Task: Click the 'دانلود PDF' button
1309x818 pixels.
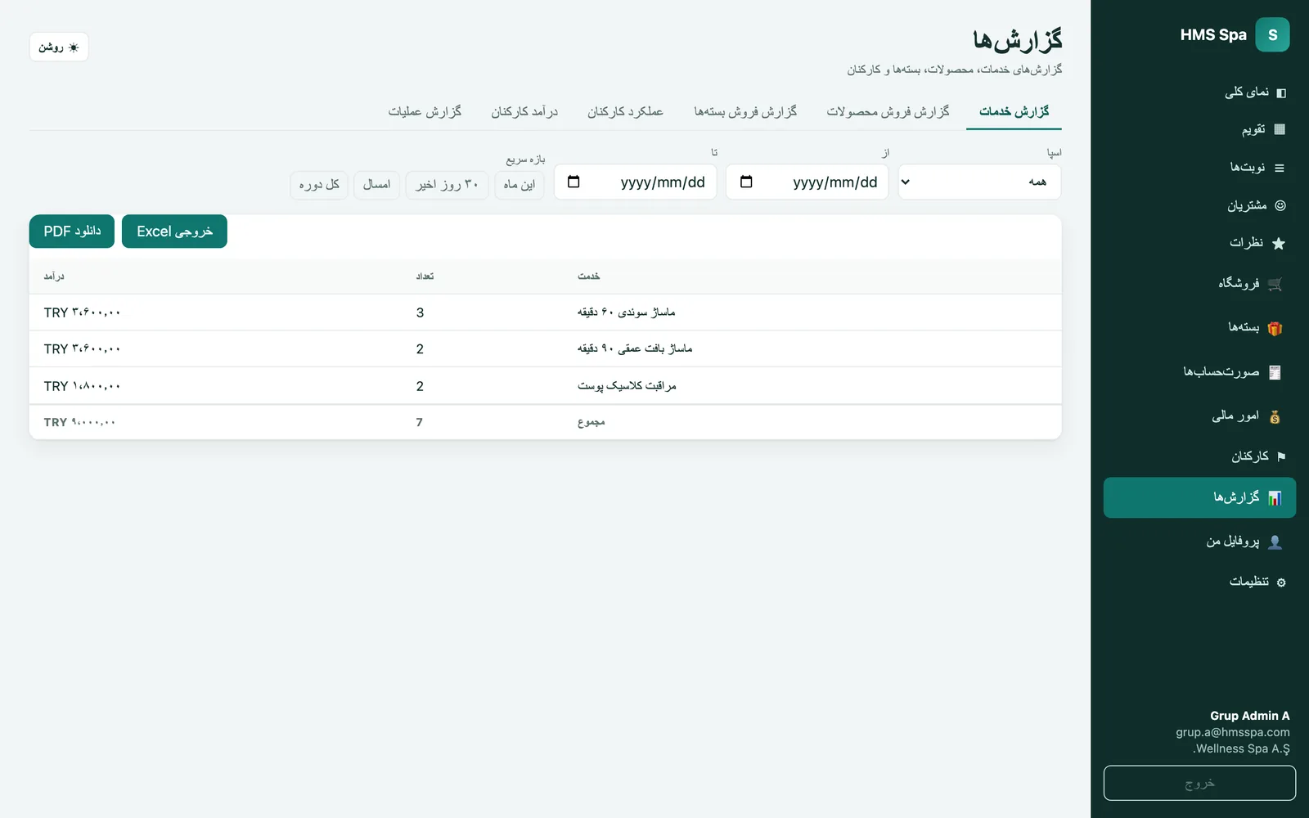Action: pos(72,231)
